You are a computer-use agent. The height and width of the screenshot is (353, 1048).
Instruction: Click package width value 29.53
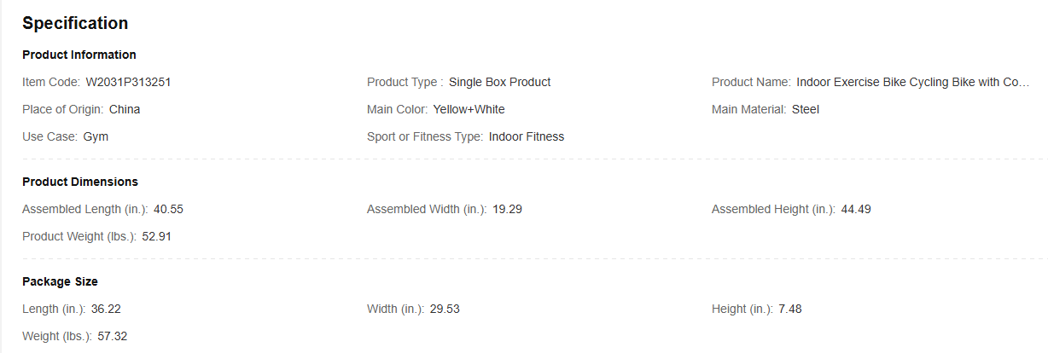(445, 309)
